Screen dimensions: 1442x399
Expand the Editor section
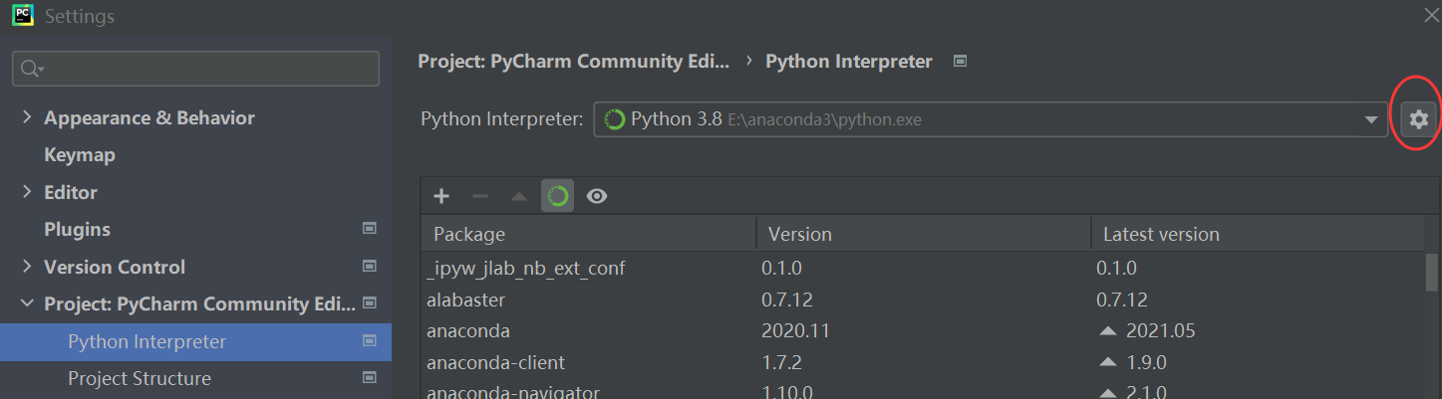click(27, 192)
